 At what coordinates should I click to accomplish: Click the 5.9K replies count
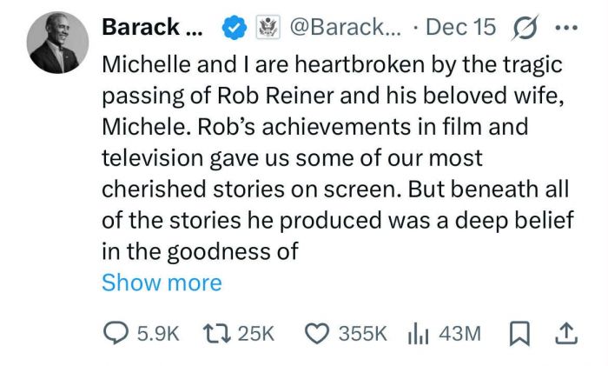tap(158, 333)
